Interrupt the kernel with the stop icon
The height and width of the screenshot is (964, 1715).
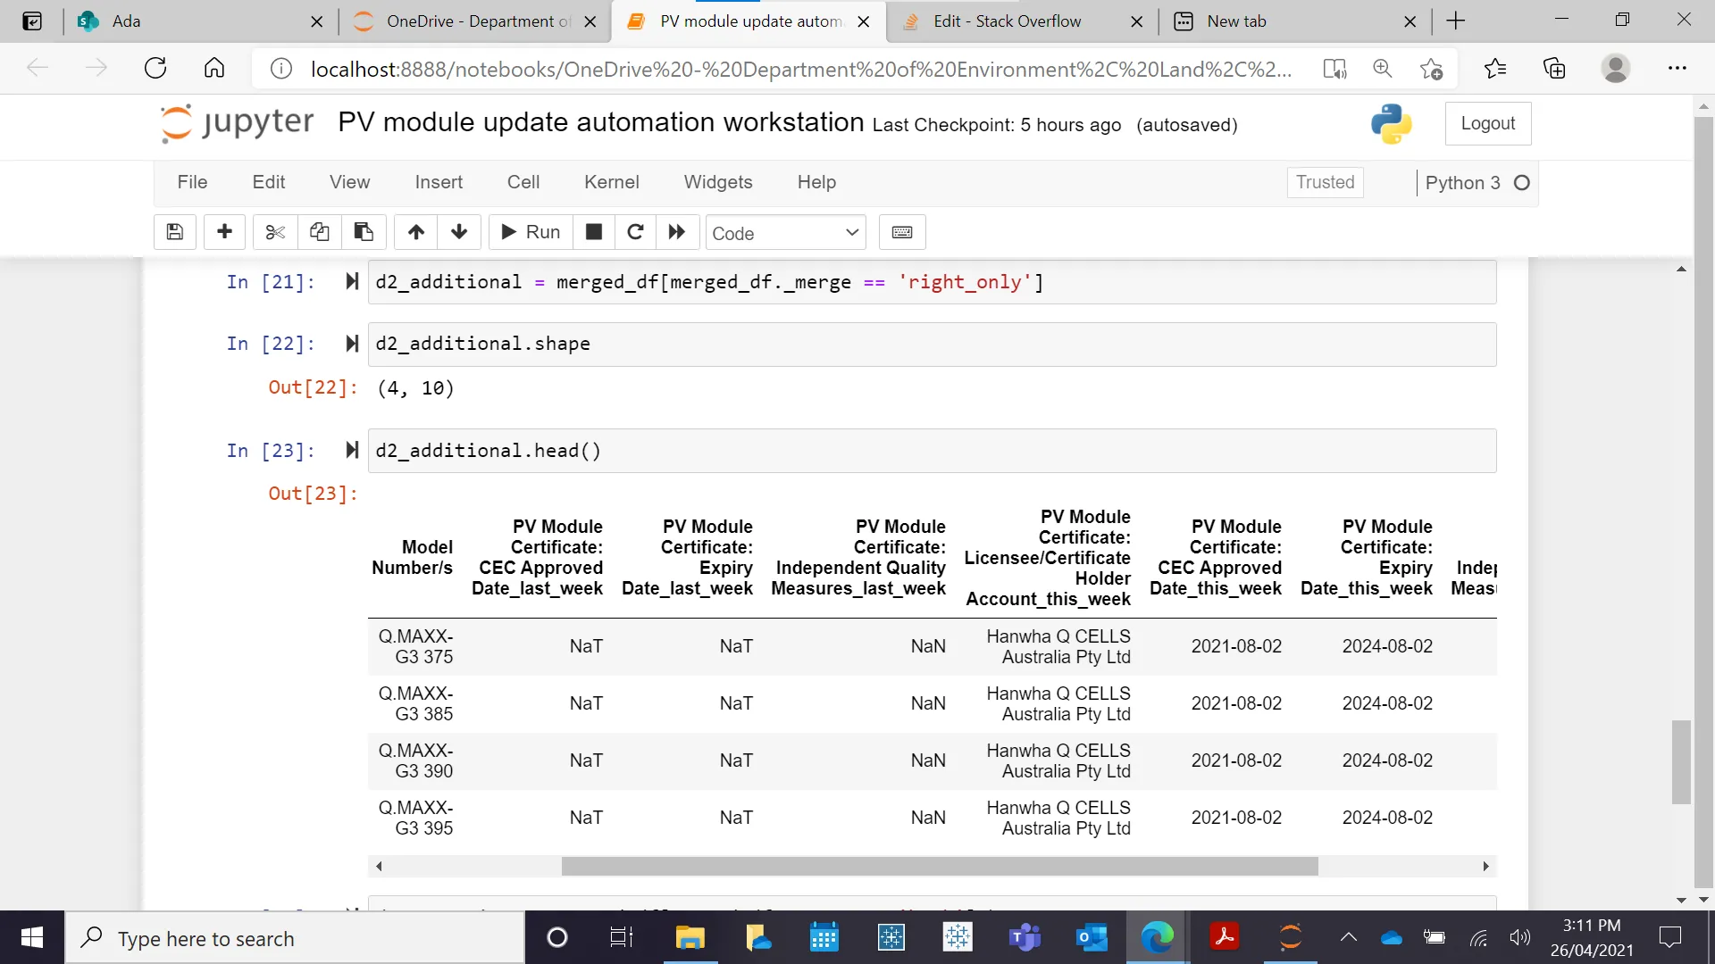(594, 232)
